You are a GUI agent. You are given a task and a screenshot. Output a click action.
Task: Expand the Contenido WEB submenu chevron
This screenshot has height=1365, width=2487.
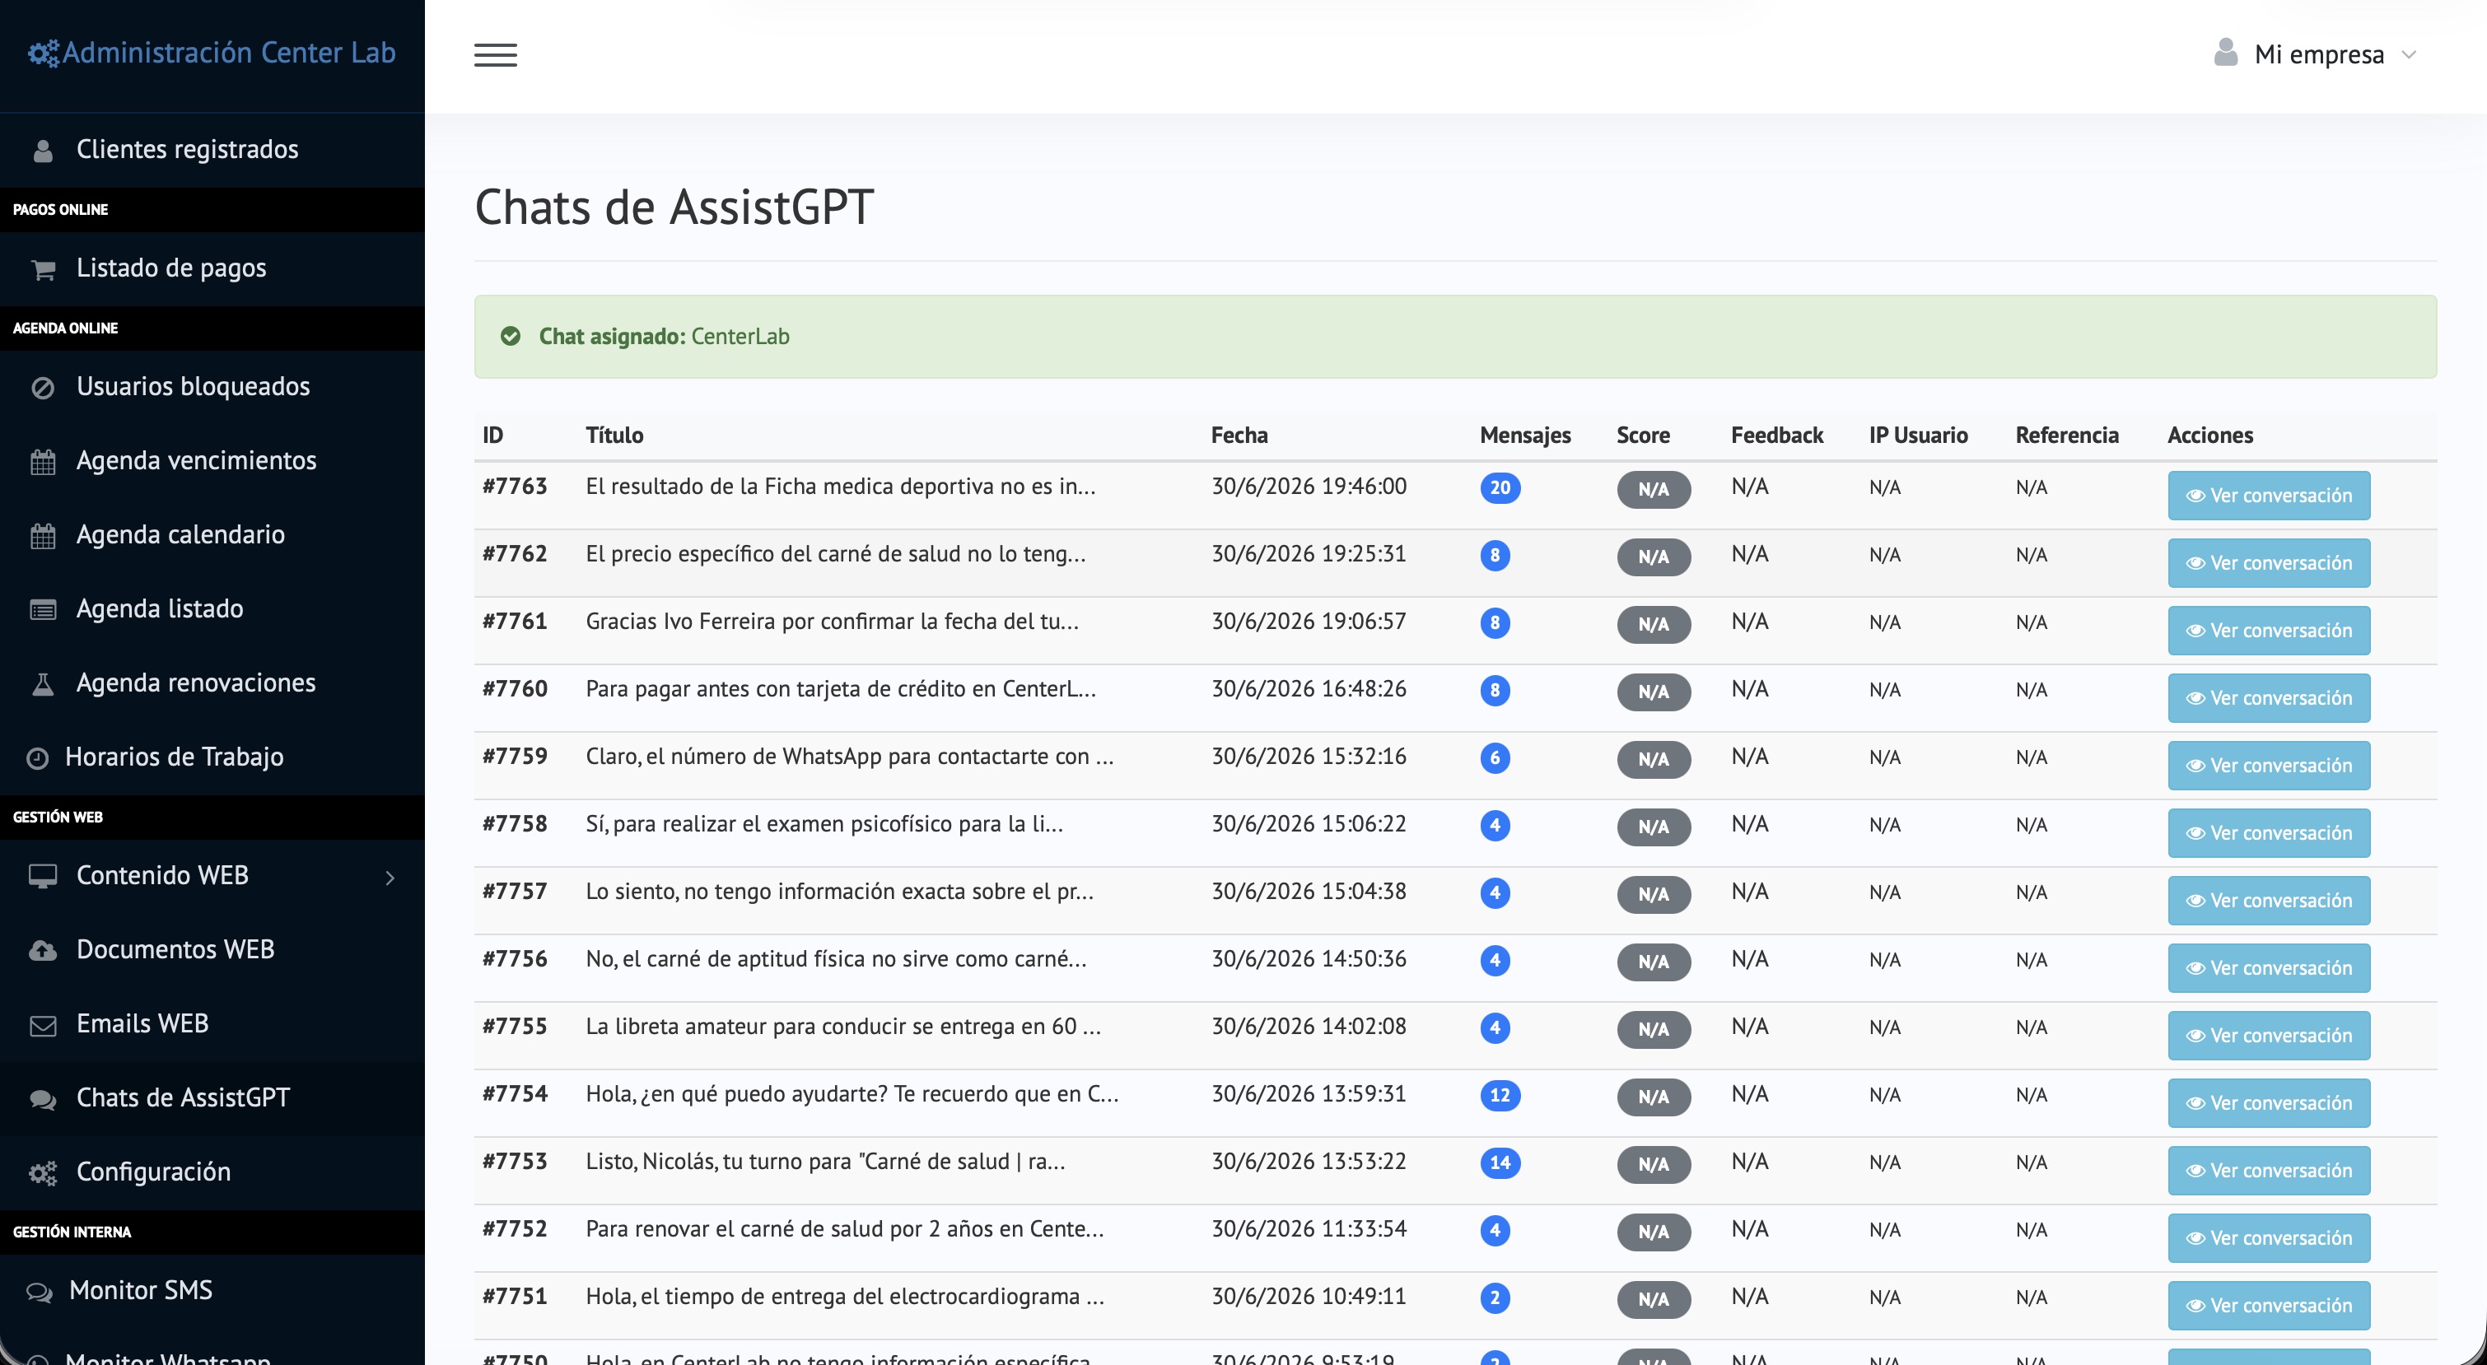click(390, 877)
